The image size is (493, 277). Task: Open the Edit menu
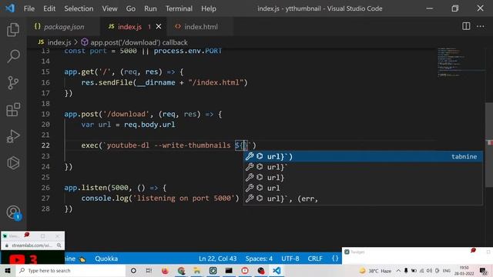point(49,8)
